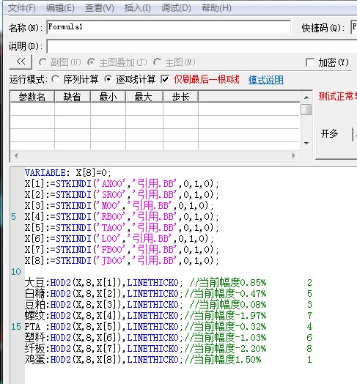Open the 编辑(E) menu

60,8
